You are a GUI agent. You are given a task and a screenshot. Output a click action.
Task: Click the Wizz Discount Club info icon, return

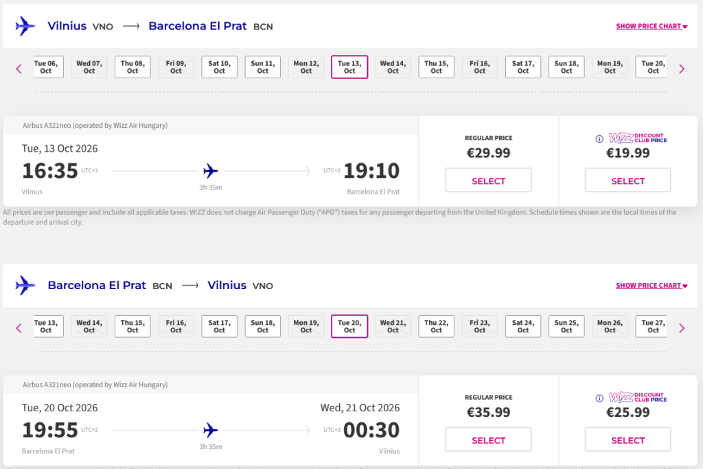600,398
